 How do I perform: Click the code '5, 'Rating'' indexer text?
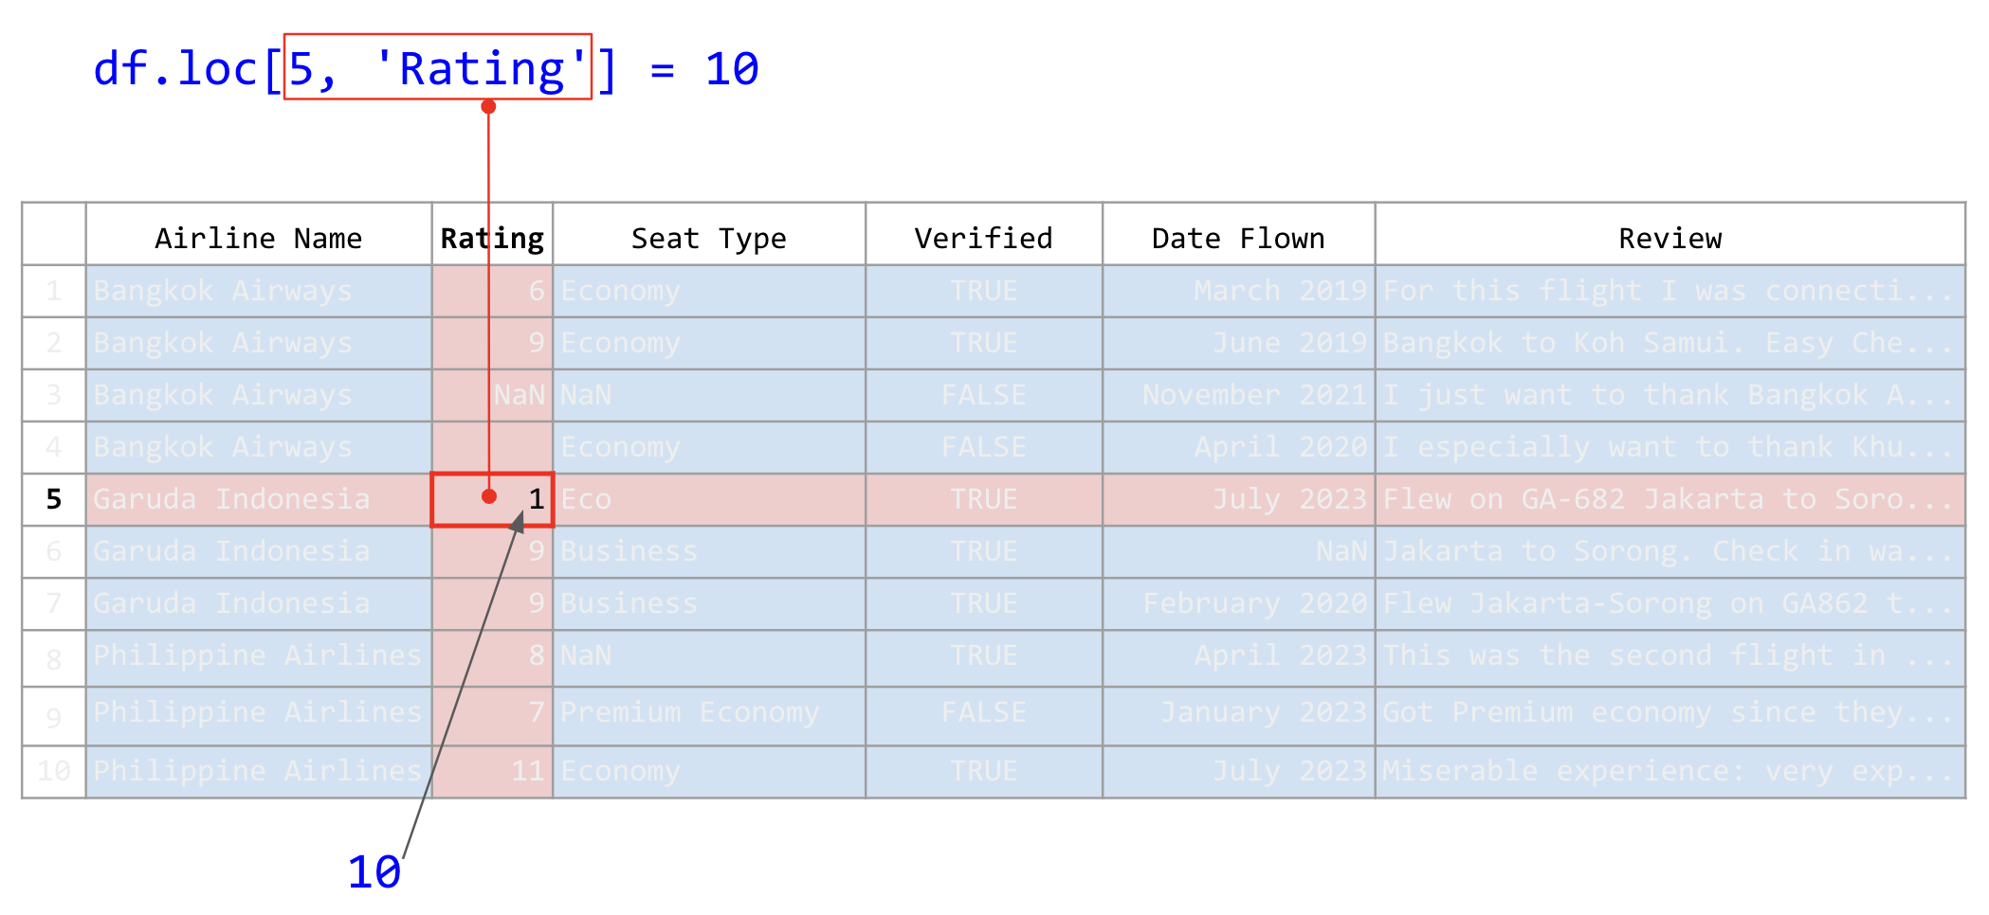(x=438, y=68)
